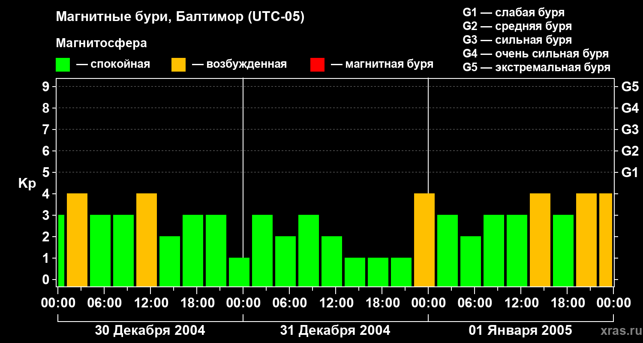Click the red 'магнитная буря' legend swatch
The height and width of the screenshot is (343, 643).
[x=317, y=65]
